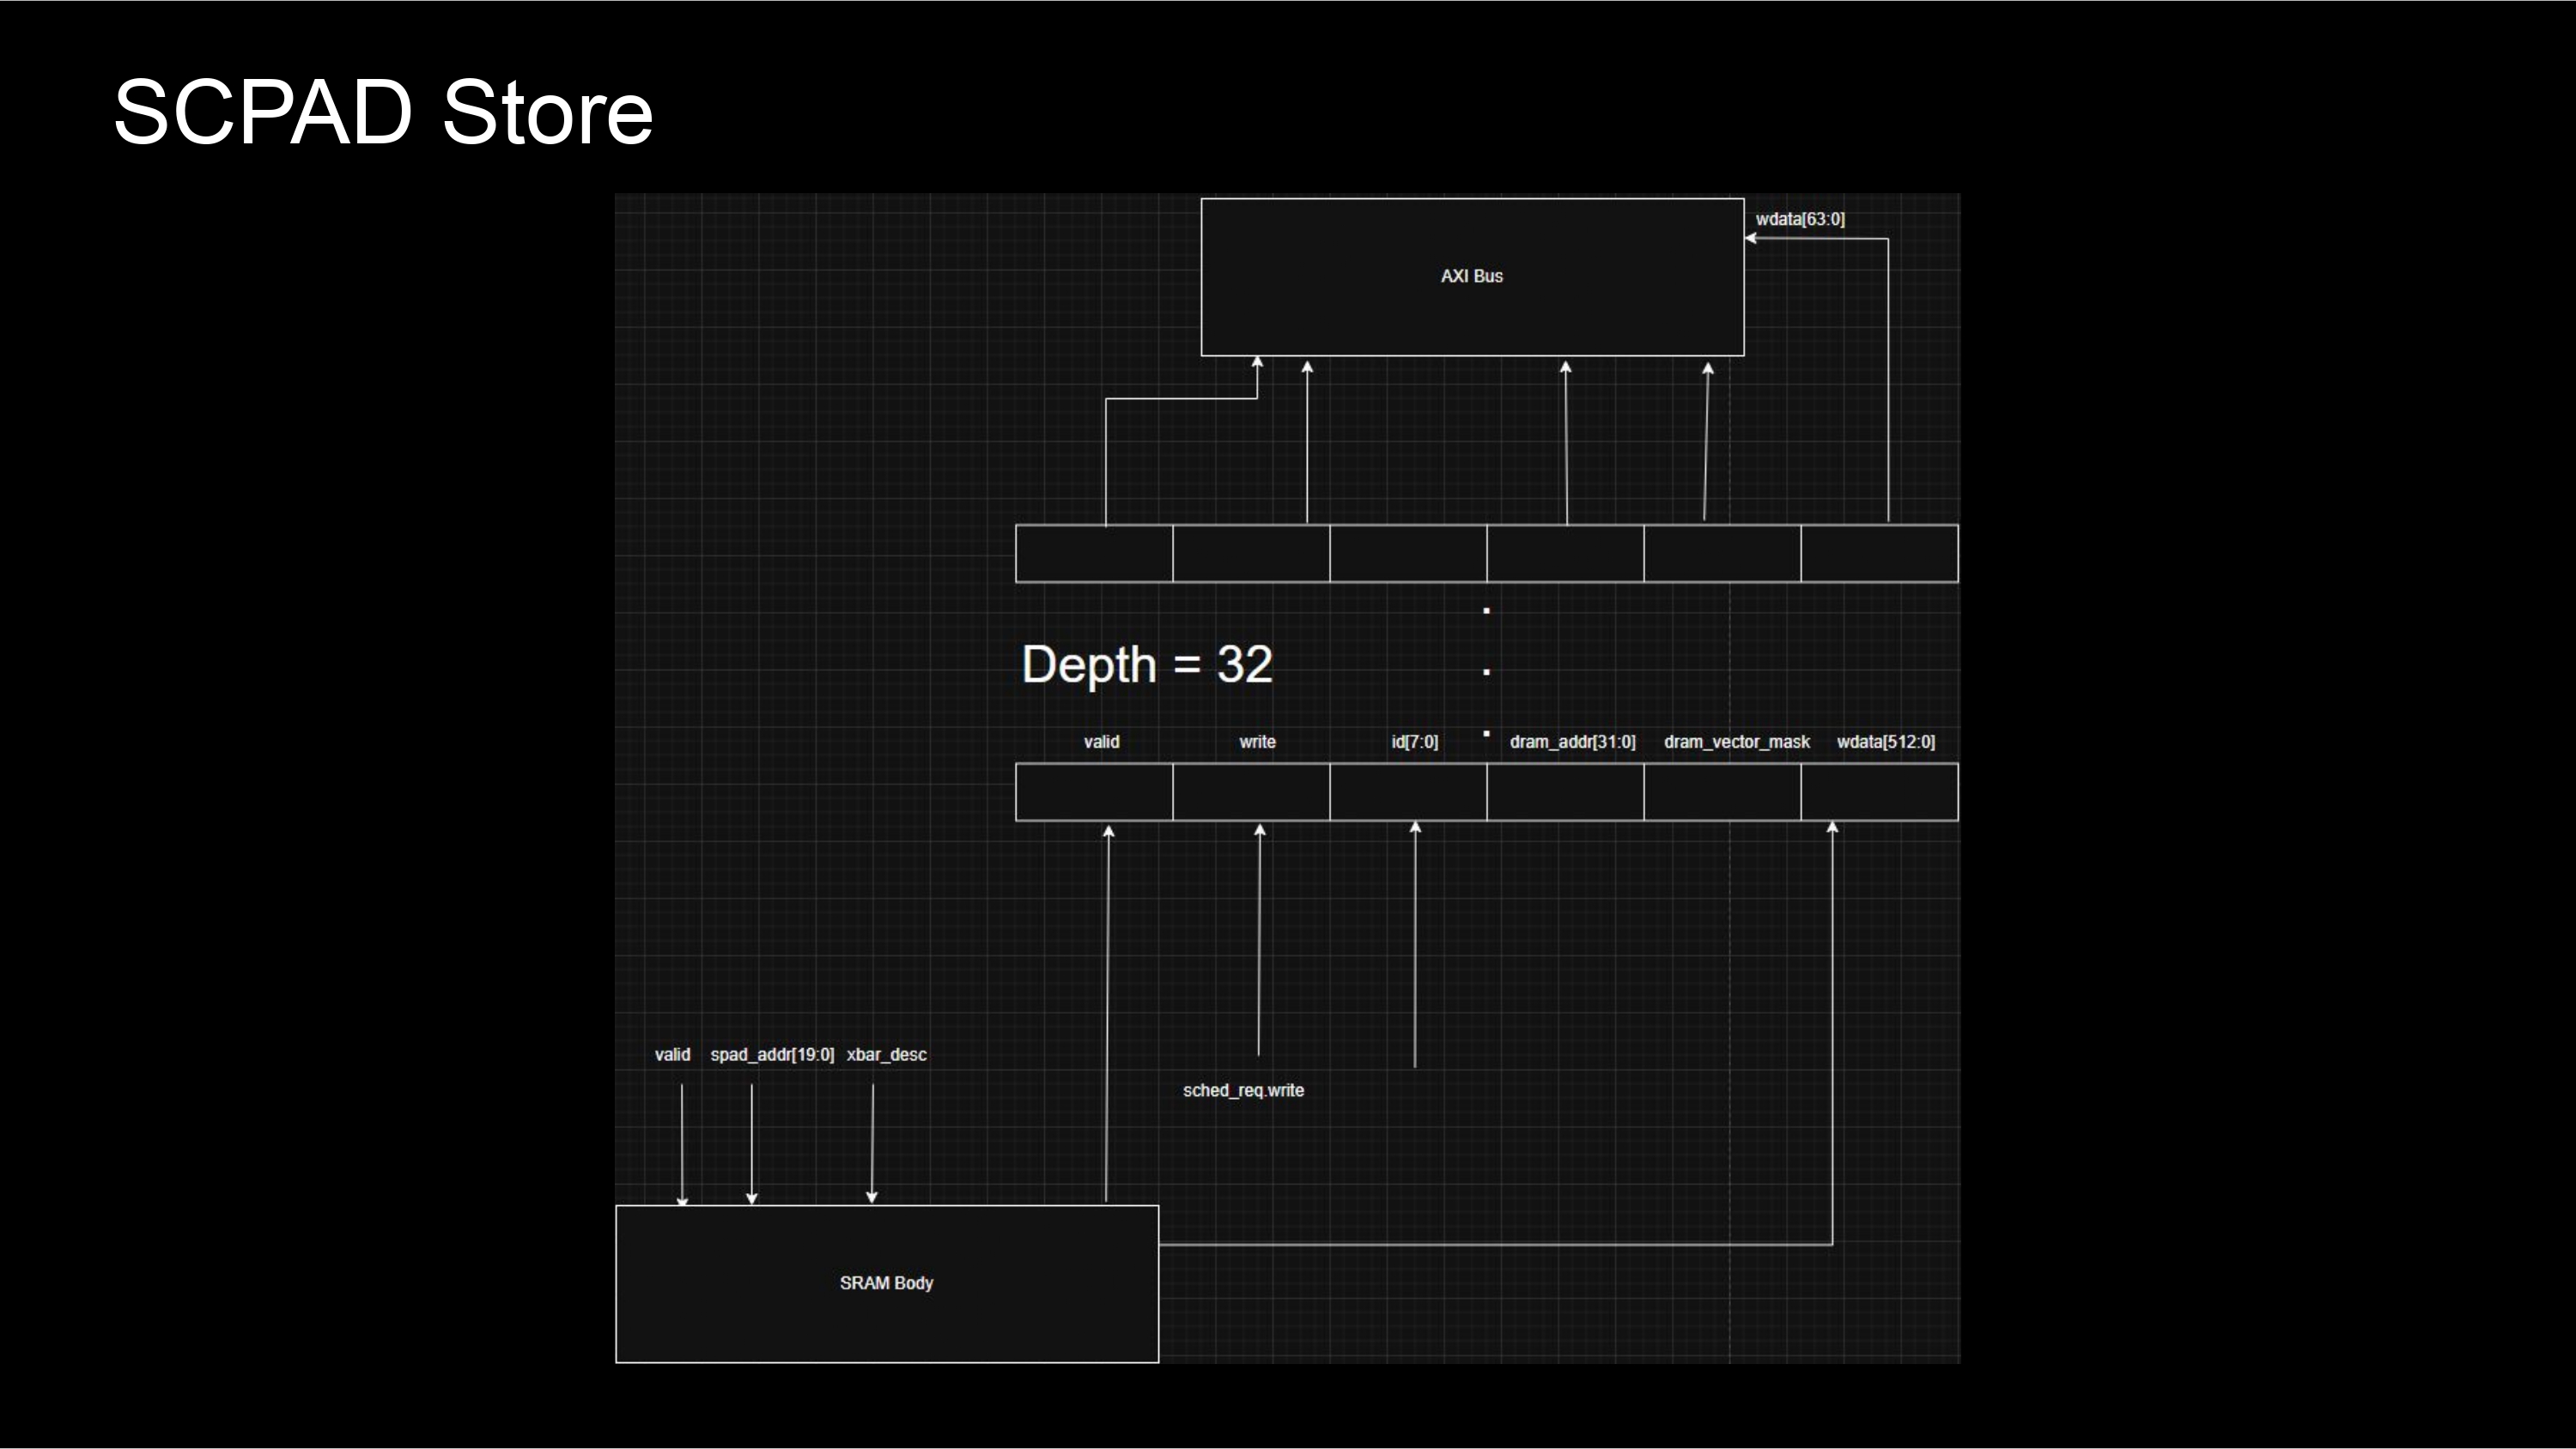Click the wdata[63:0] label
The image size is (2576, 1449).
(1799, 219)
